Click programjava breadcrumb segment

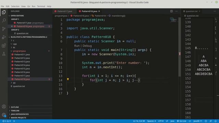tap(61, 16)
